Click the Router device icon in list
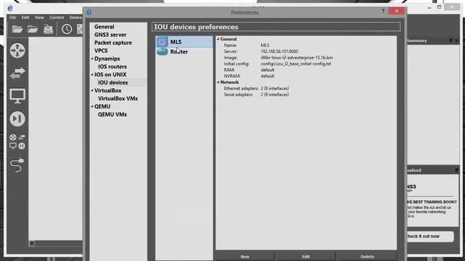Image resolution: width=465 pixels, height=261 pixels. [162, 52]
